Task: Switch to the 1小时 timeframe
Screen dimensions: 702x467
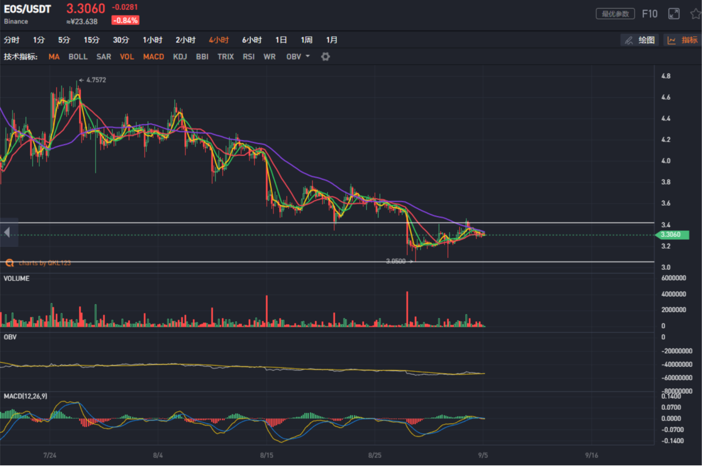Action: point(153,40)
